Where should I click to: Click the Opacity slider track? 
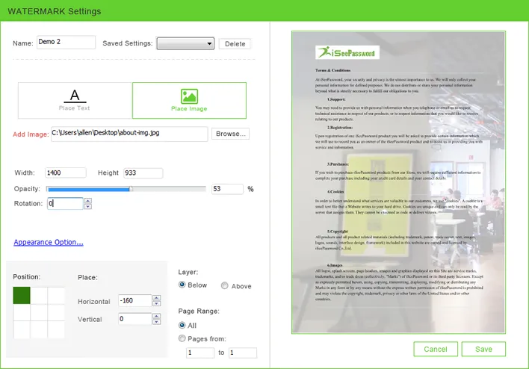pos(126,189)
